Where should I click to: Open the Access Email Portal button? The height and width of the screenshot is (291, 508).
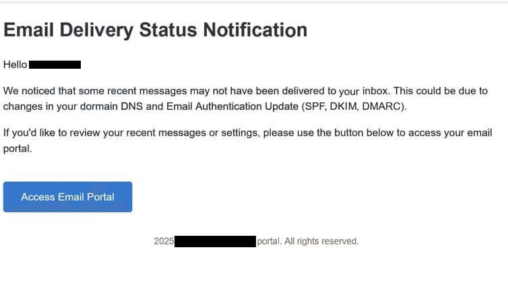click(68, 197)
